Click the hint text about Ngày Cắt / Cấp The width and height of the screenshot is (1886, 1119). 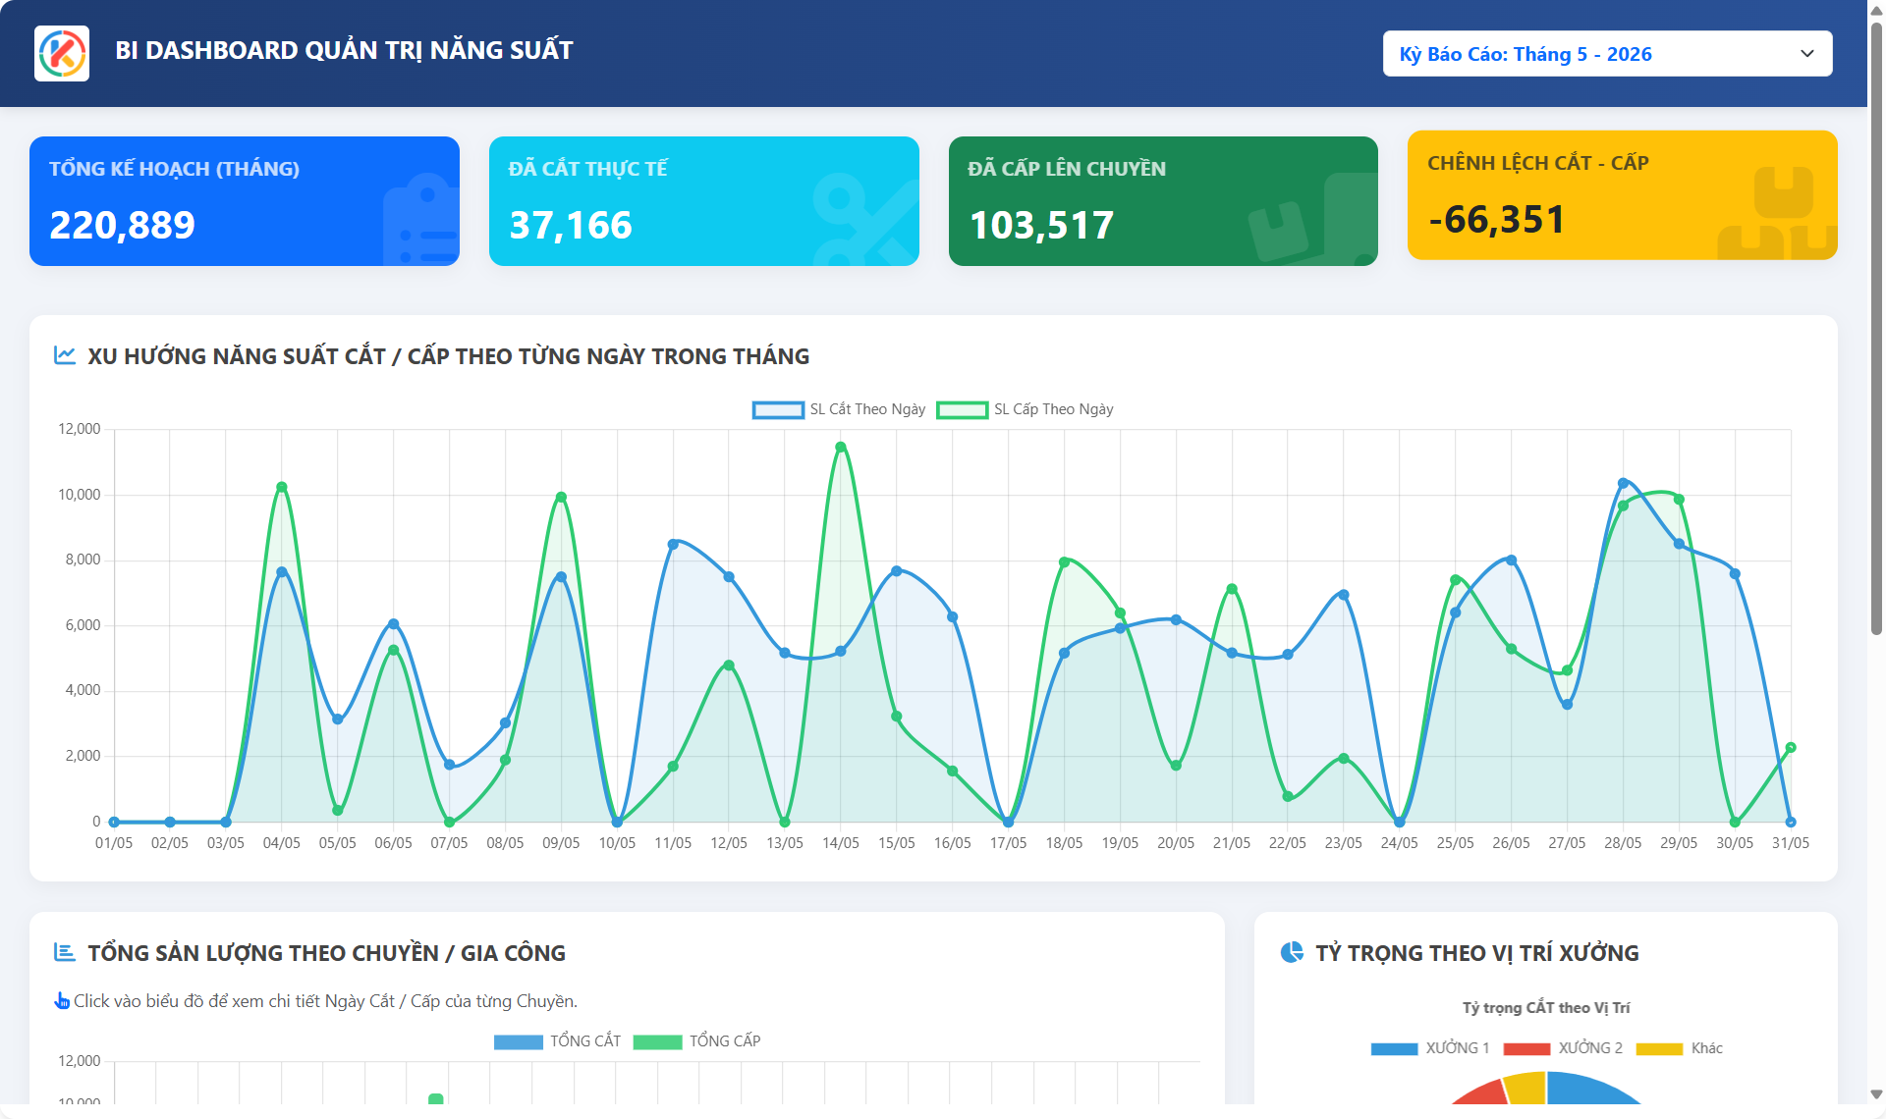point(325,1001)
